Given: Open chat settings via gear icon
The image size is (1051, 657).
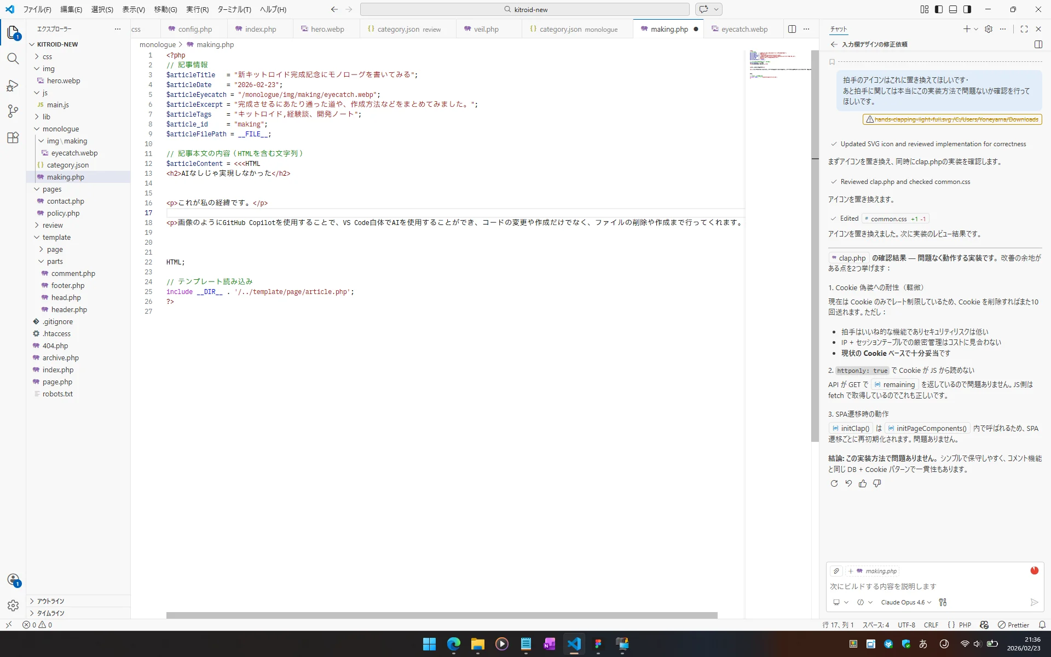Looking at the screenshot, I should pos(989,29).
